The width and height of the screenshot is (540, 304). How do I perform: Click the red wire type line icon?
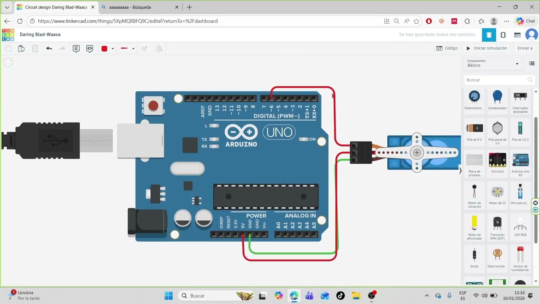click(124, 49)
